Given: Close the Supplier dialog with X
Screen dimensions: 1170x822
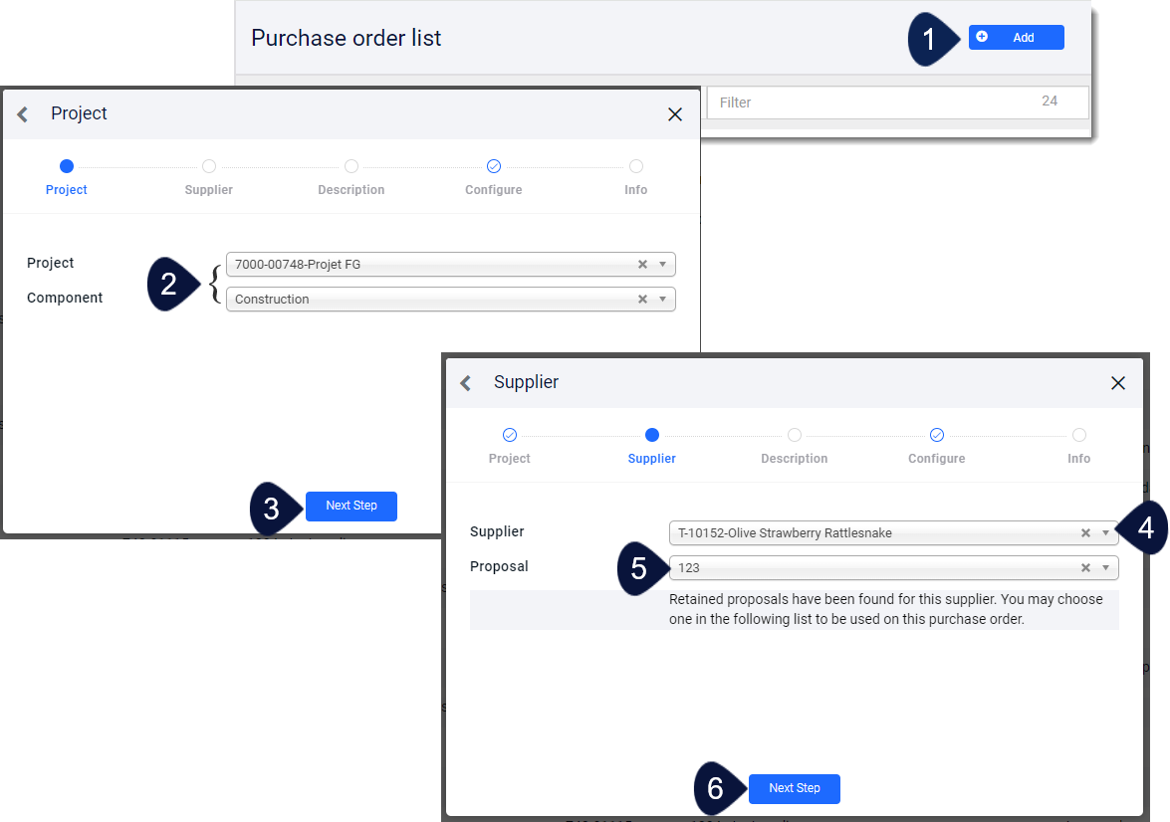Looking at the screenshot, I should pos(1118,383).
